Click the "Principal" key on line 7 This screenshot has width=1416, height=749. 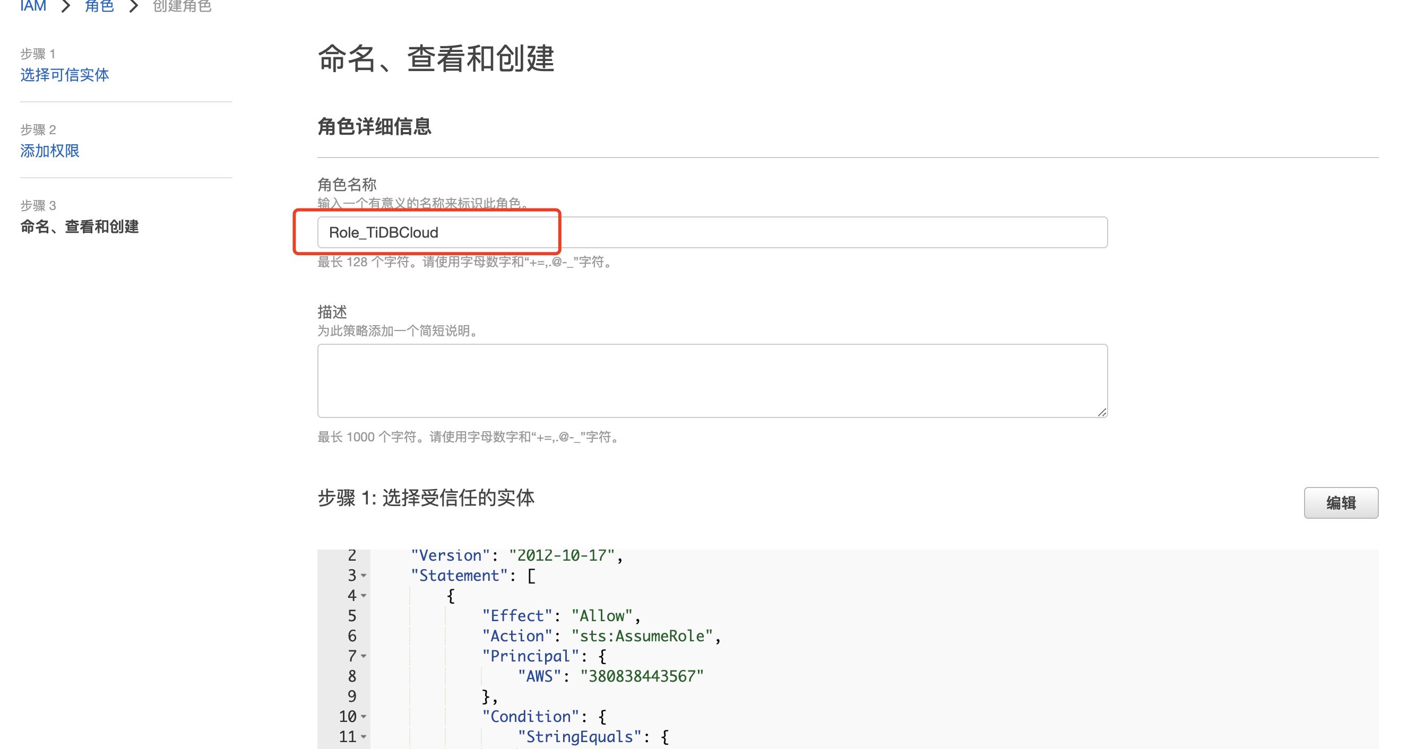tap(530, 656)
